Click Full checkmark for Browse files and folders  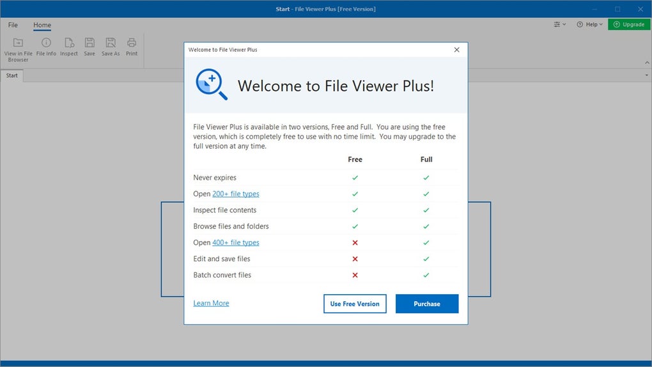426,226
